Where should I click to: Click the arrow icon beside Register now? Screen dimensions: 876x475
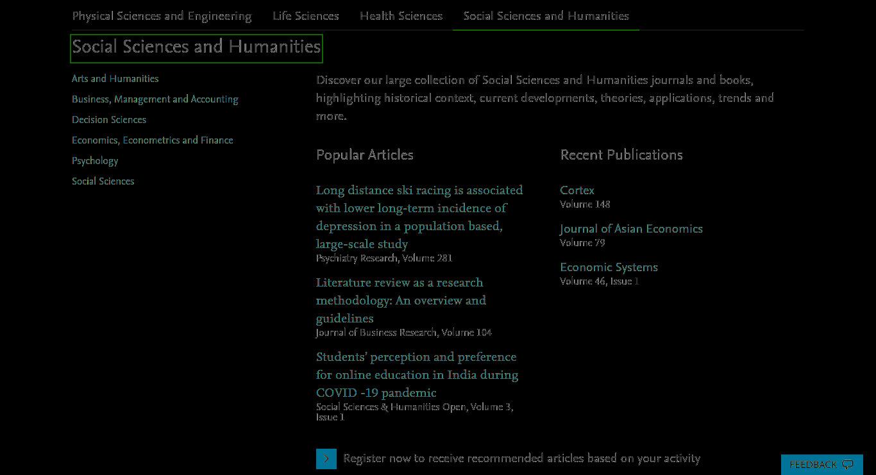click(326, 458)
